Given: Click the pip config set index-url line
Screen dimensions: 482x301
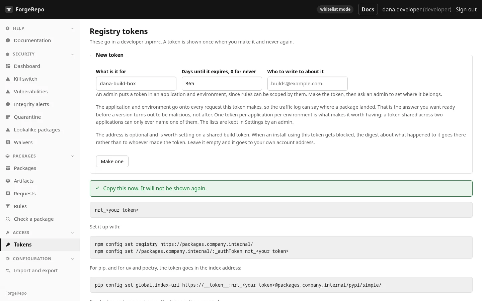Looking at the screenshot, I should pyautogui.click(x=238, y=285).
